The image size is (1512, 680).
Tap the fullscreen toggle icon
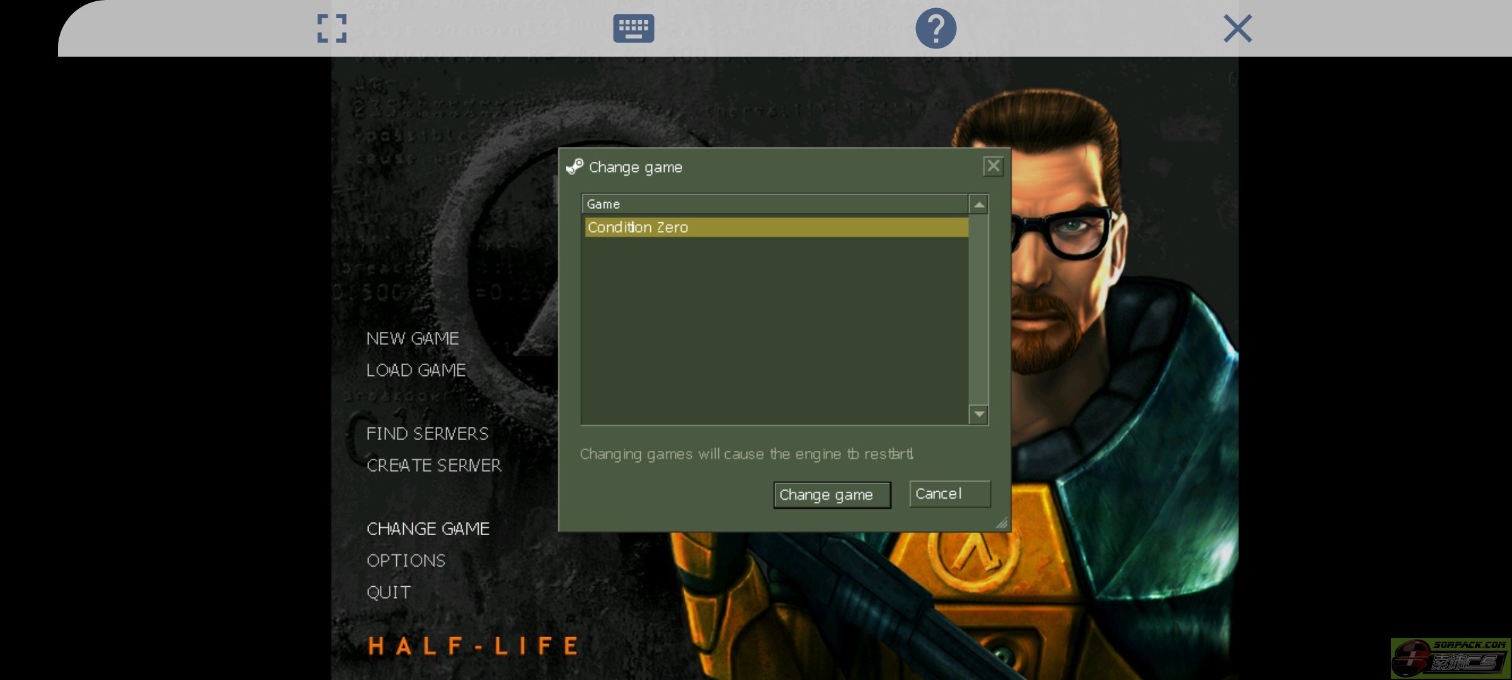(x=332, y=28)
